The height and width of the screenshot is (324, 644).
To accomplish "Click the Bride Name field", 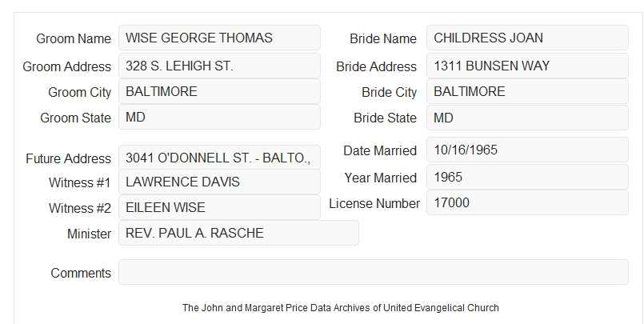I will (527, 38).
